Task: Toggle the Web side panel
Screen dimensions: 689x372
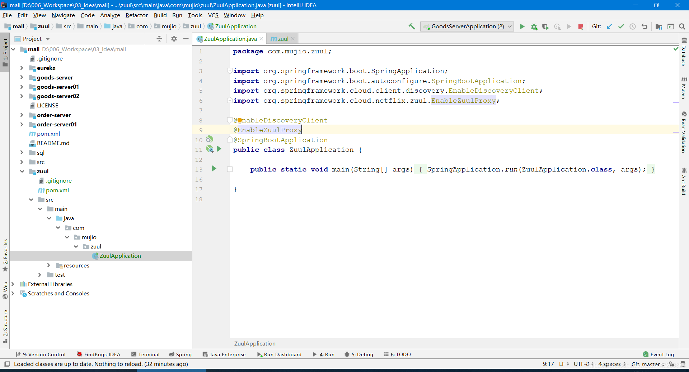Action: (5, 290)
